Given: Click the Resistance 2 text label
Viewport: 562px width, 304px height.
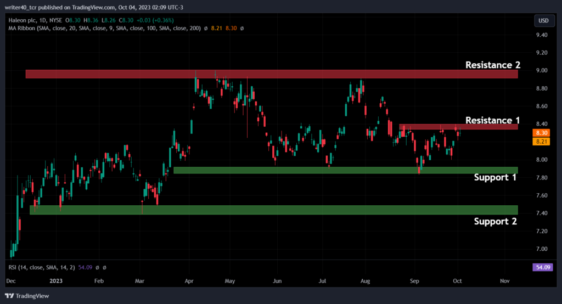Looking at the screenshot, I should tap(492, 65).
